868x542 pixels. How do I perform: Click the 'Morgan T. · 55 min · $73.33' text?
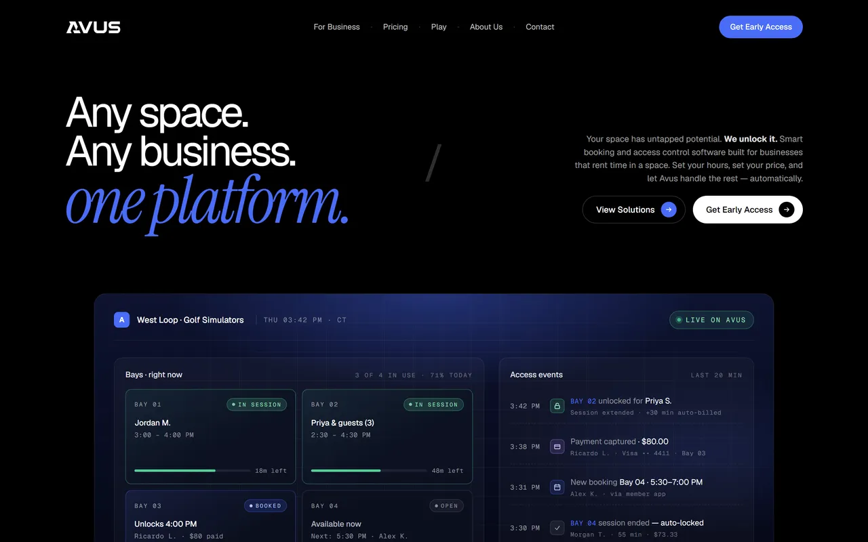(624, 535)
